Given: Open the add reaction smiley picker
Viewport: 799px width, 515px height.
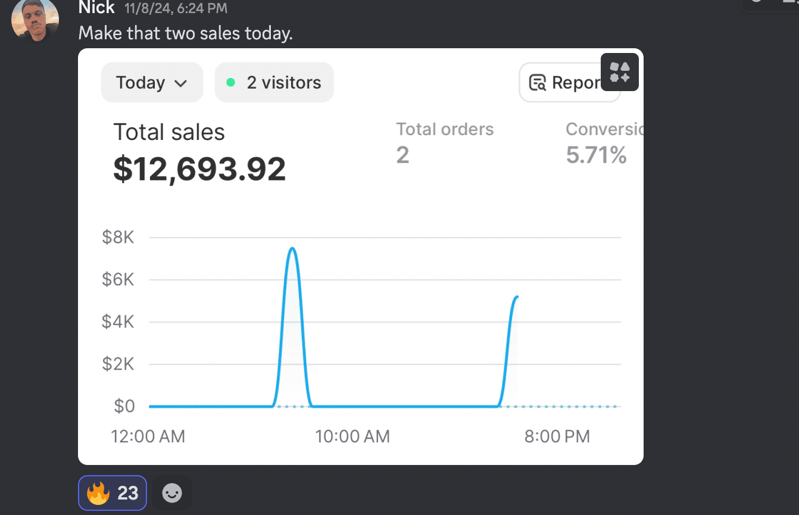Looking at the screenshot, I should click(172, 493).
